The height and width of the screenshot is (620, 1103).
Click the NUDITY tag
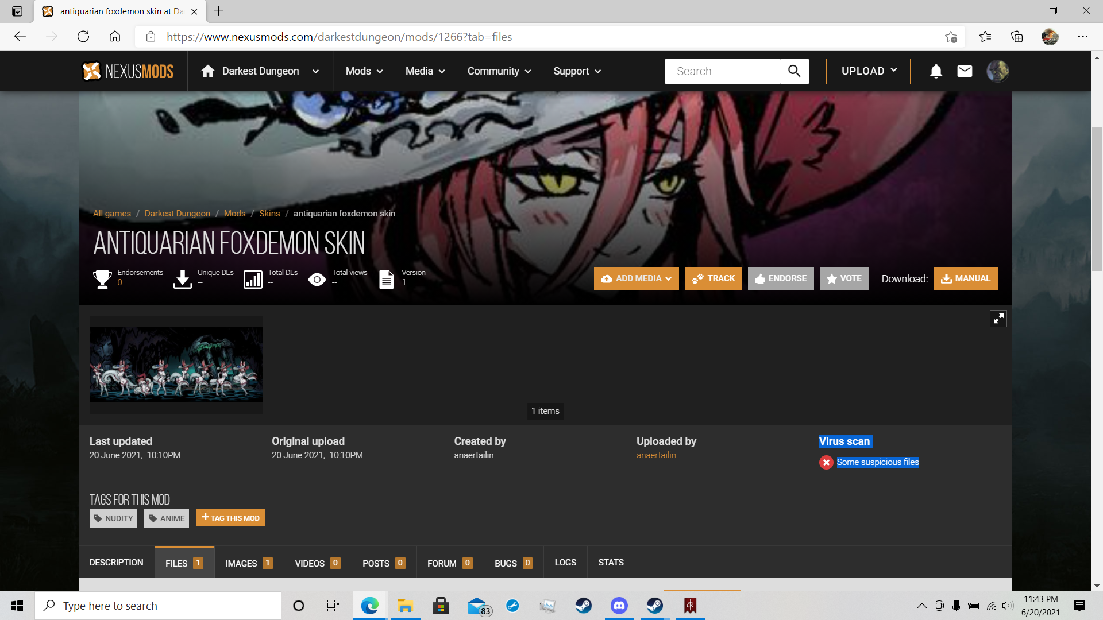(113, 518)
